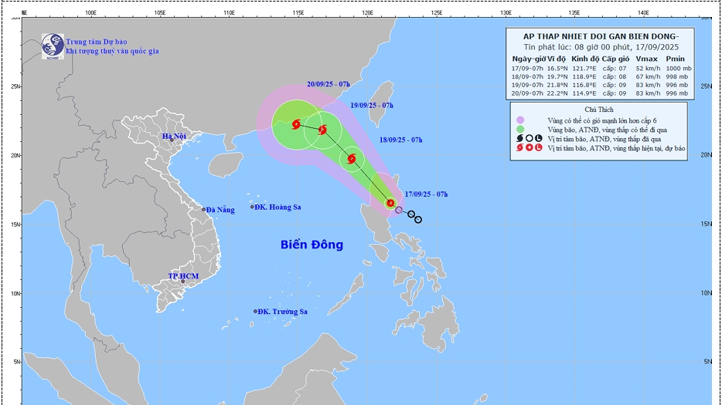Select the TP.HCM city marker
Screen dimensions: 722x405
183,282
